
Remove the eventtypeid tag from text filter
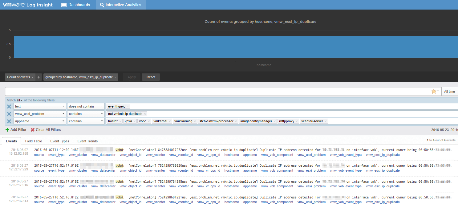(x=128, y=106)
